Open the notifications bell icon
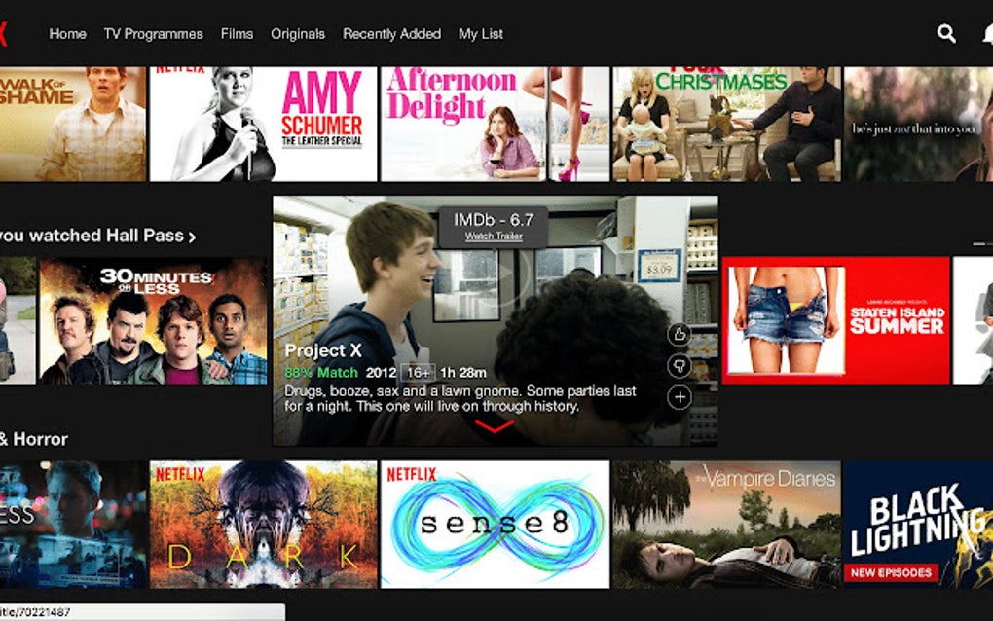This screenshot has height=621, width=993. coord(988,33)
